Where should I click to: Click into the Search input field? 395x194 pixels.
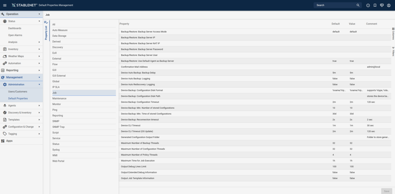coord(335,5)
